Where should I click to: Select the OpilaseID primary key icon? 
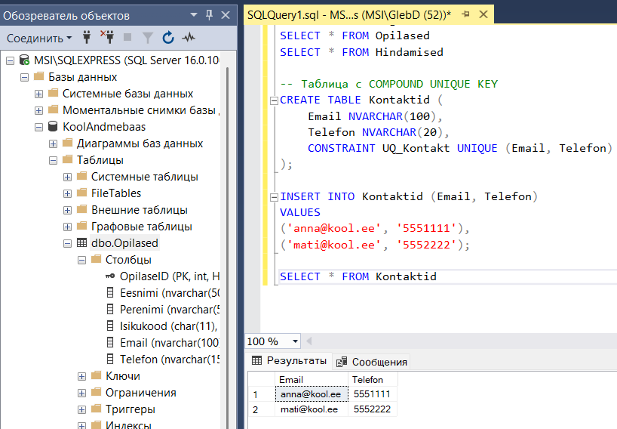110,276
